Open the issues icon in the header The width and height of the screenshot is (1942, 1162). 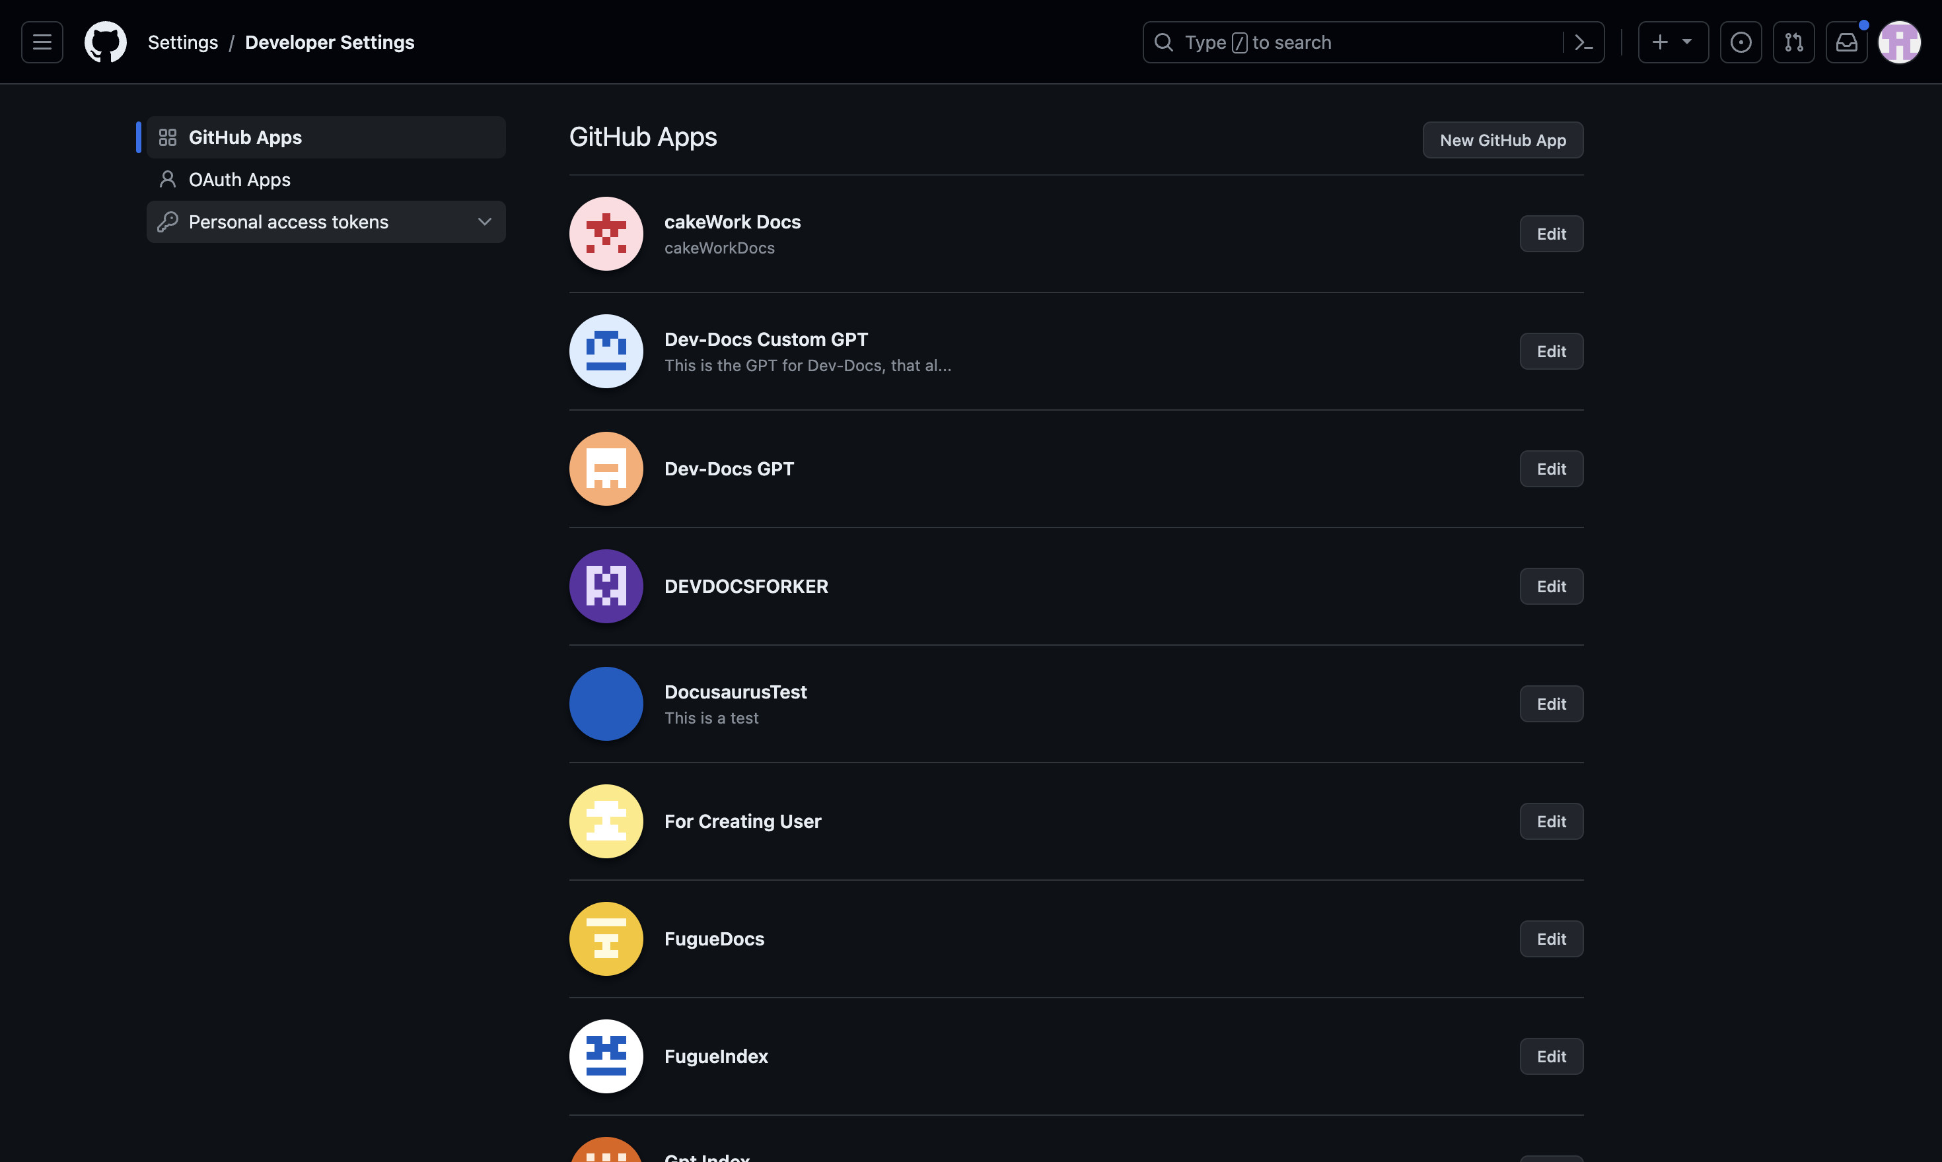1741,42
